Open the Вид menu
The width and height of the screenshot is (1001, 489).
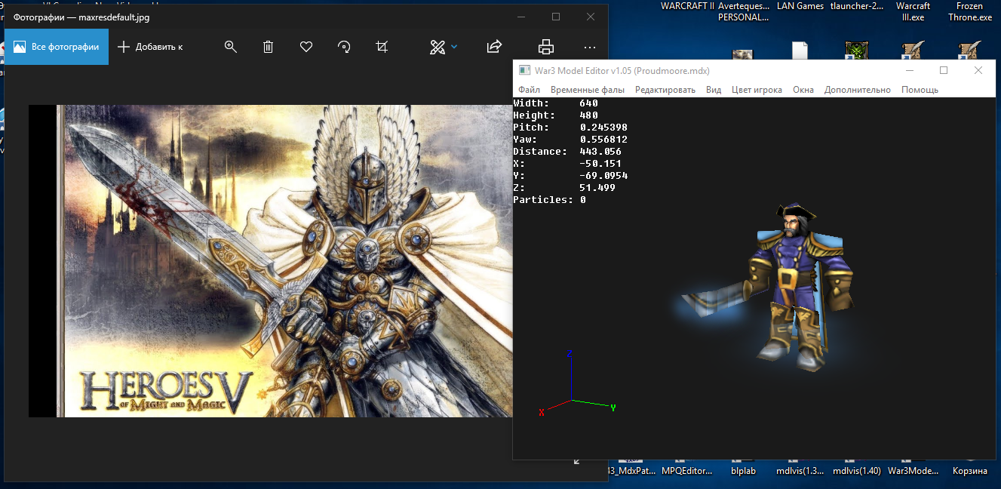714,90
